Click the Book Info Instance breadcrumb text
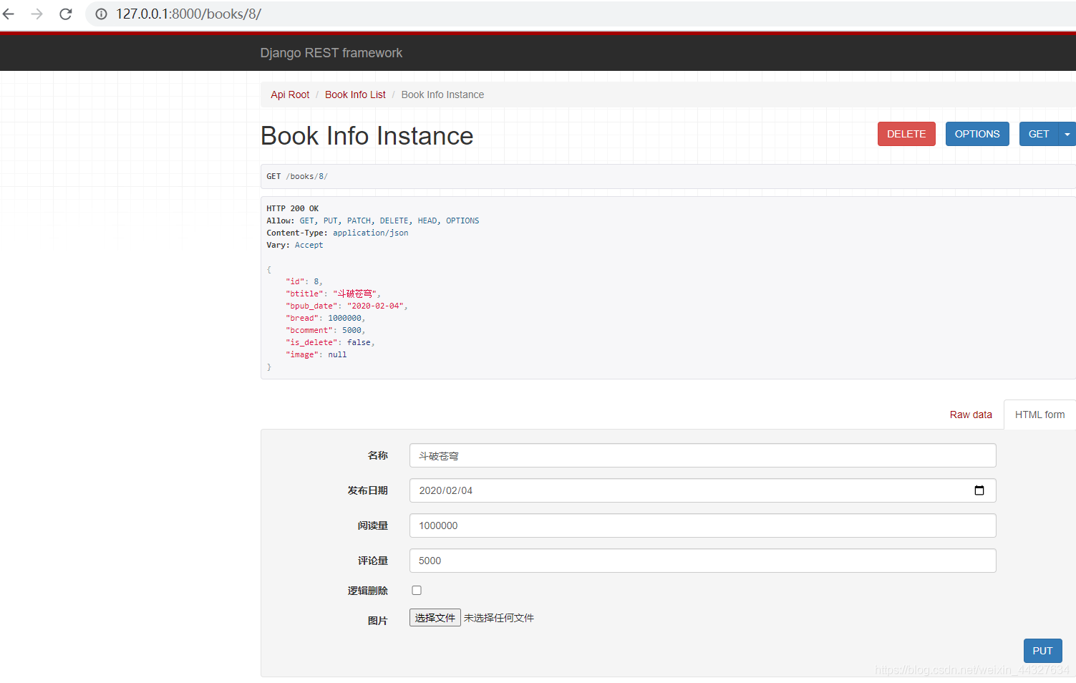 pyautogui.click(x=442, y=95)
